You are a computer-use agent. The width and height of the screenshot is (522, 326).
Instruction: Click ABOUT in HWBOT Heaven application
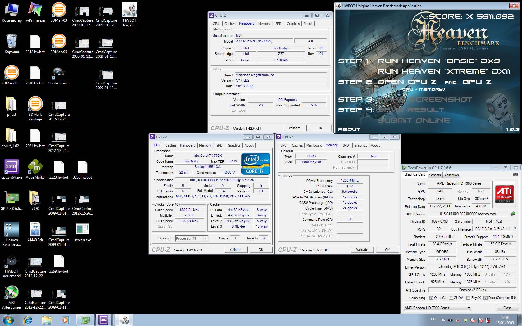(349, 129)
